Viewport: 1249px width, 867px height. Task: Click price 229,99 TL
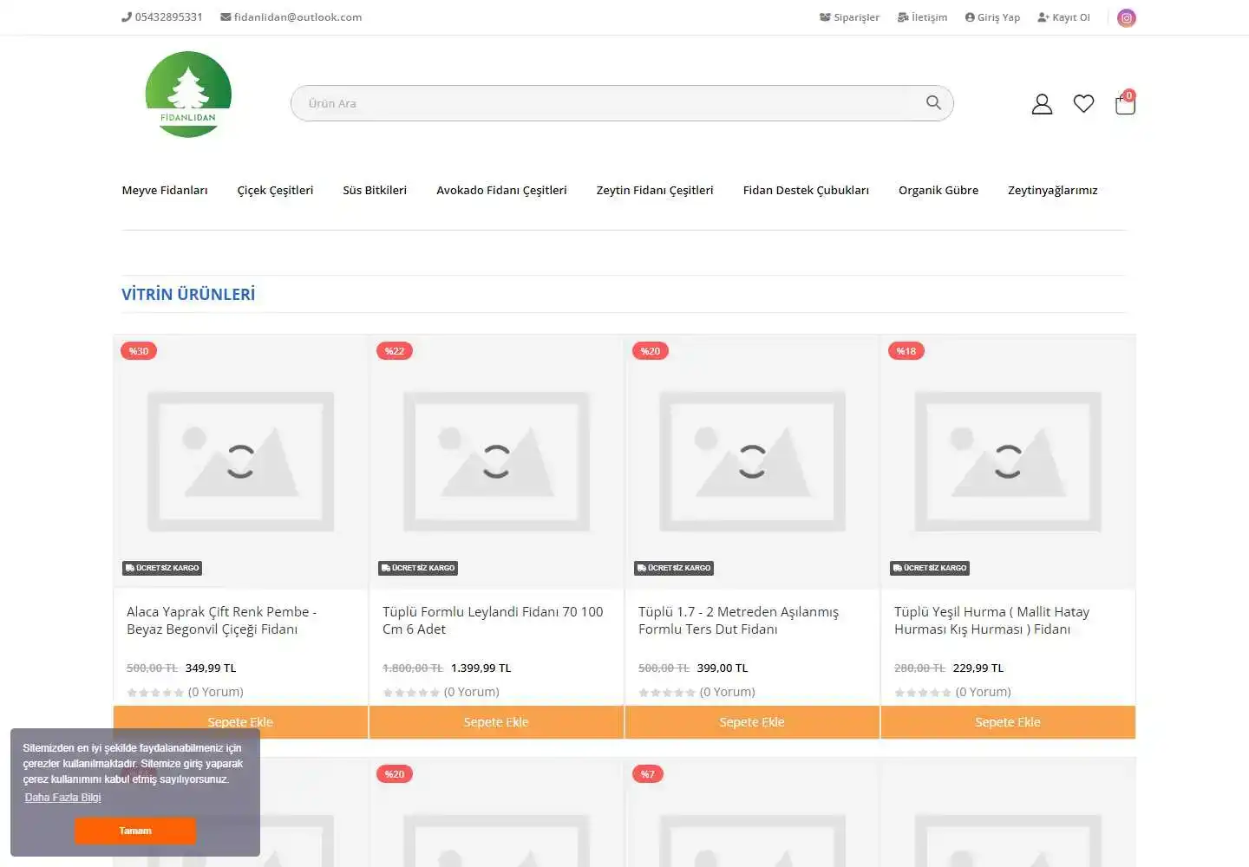point(978,668)
